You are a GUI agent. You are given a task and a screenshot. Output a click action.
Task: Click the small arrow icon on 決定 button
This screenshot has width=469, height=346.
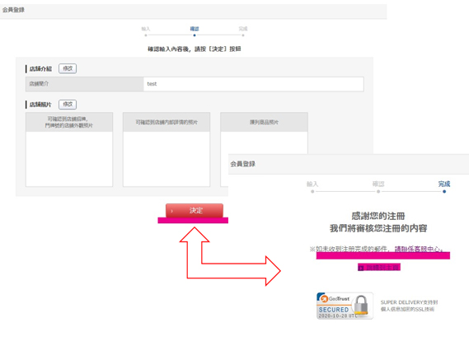click(x=171, y=211)
